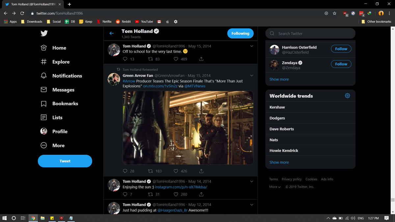Open Notifications from the sidebar
This screenshot has height=222, width=395.
(x=61, y=76)
